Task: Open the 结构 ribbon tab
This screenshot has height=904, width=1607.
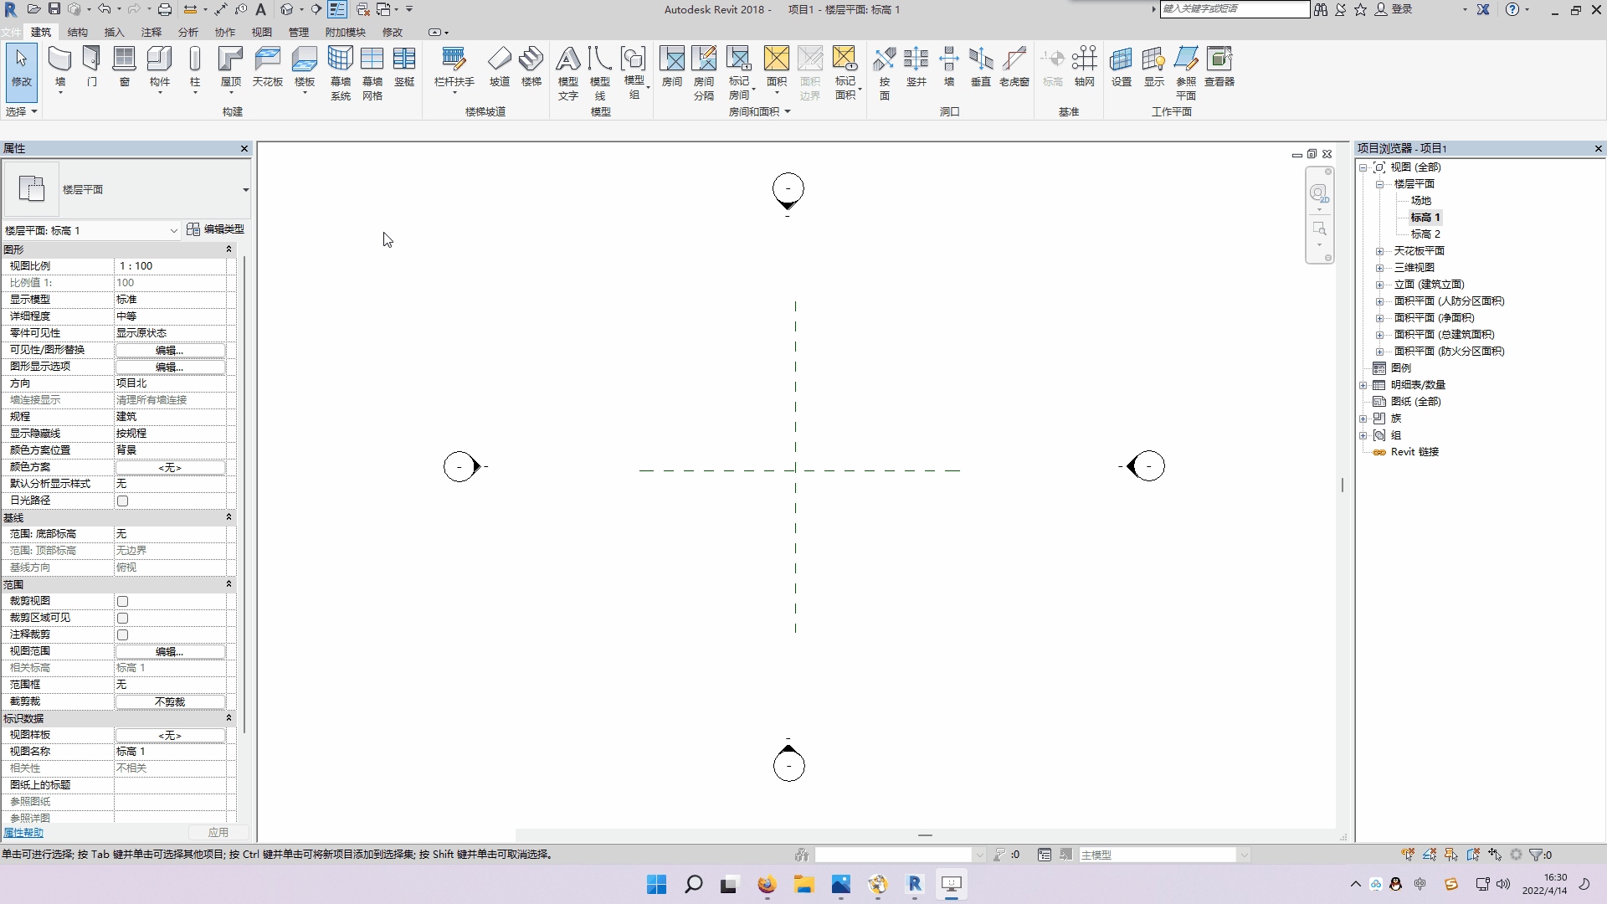Action: [77, 33]
